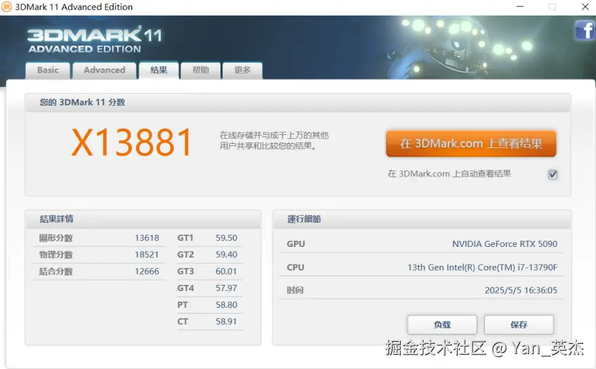Open the 更多 more tab

[243, 71]
